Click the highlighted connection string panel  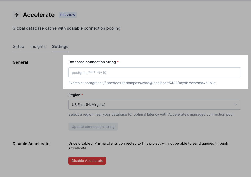pos(155,72)
